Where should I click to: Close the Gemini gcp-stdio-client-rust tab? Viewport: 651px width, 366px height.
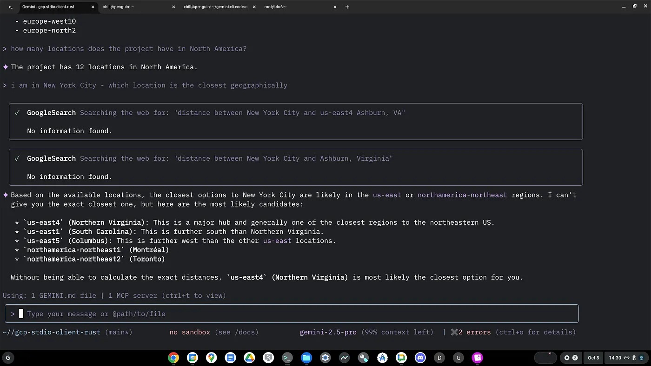point(93,7)
